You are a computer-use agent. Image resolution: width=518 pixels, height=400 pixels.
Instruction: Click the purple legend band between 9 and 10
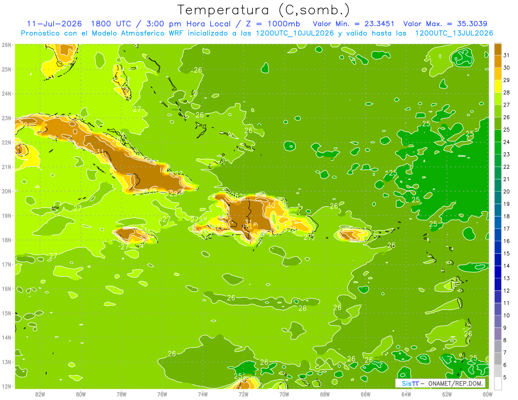coord(498,321)
